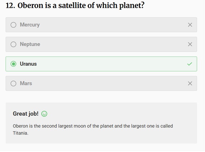The height and width of the screenshot is (152, 205).
Task: Click the Neptune answer label text
Action: (x=30, y=44)
